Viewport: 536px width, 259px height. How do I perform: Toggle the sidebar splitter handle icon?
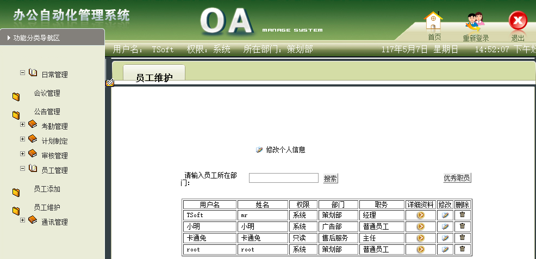pyautogui.click(x=110, y=83)
